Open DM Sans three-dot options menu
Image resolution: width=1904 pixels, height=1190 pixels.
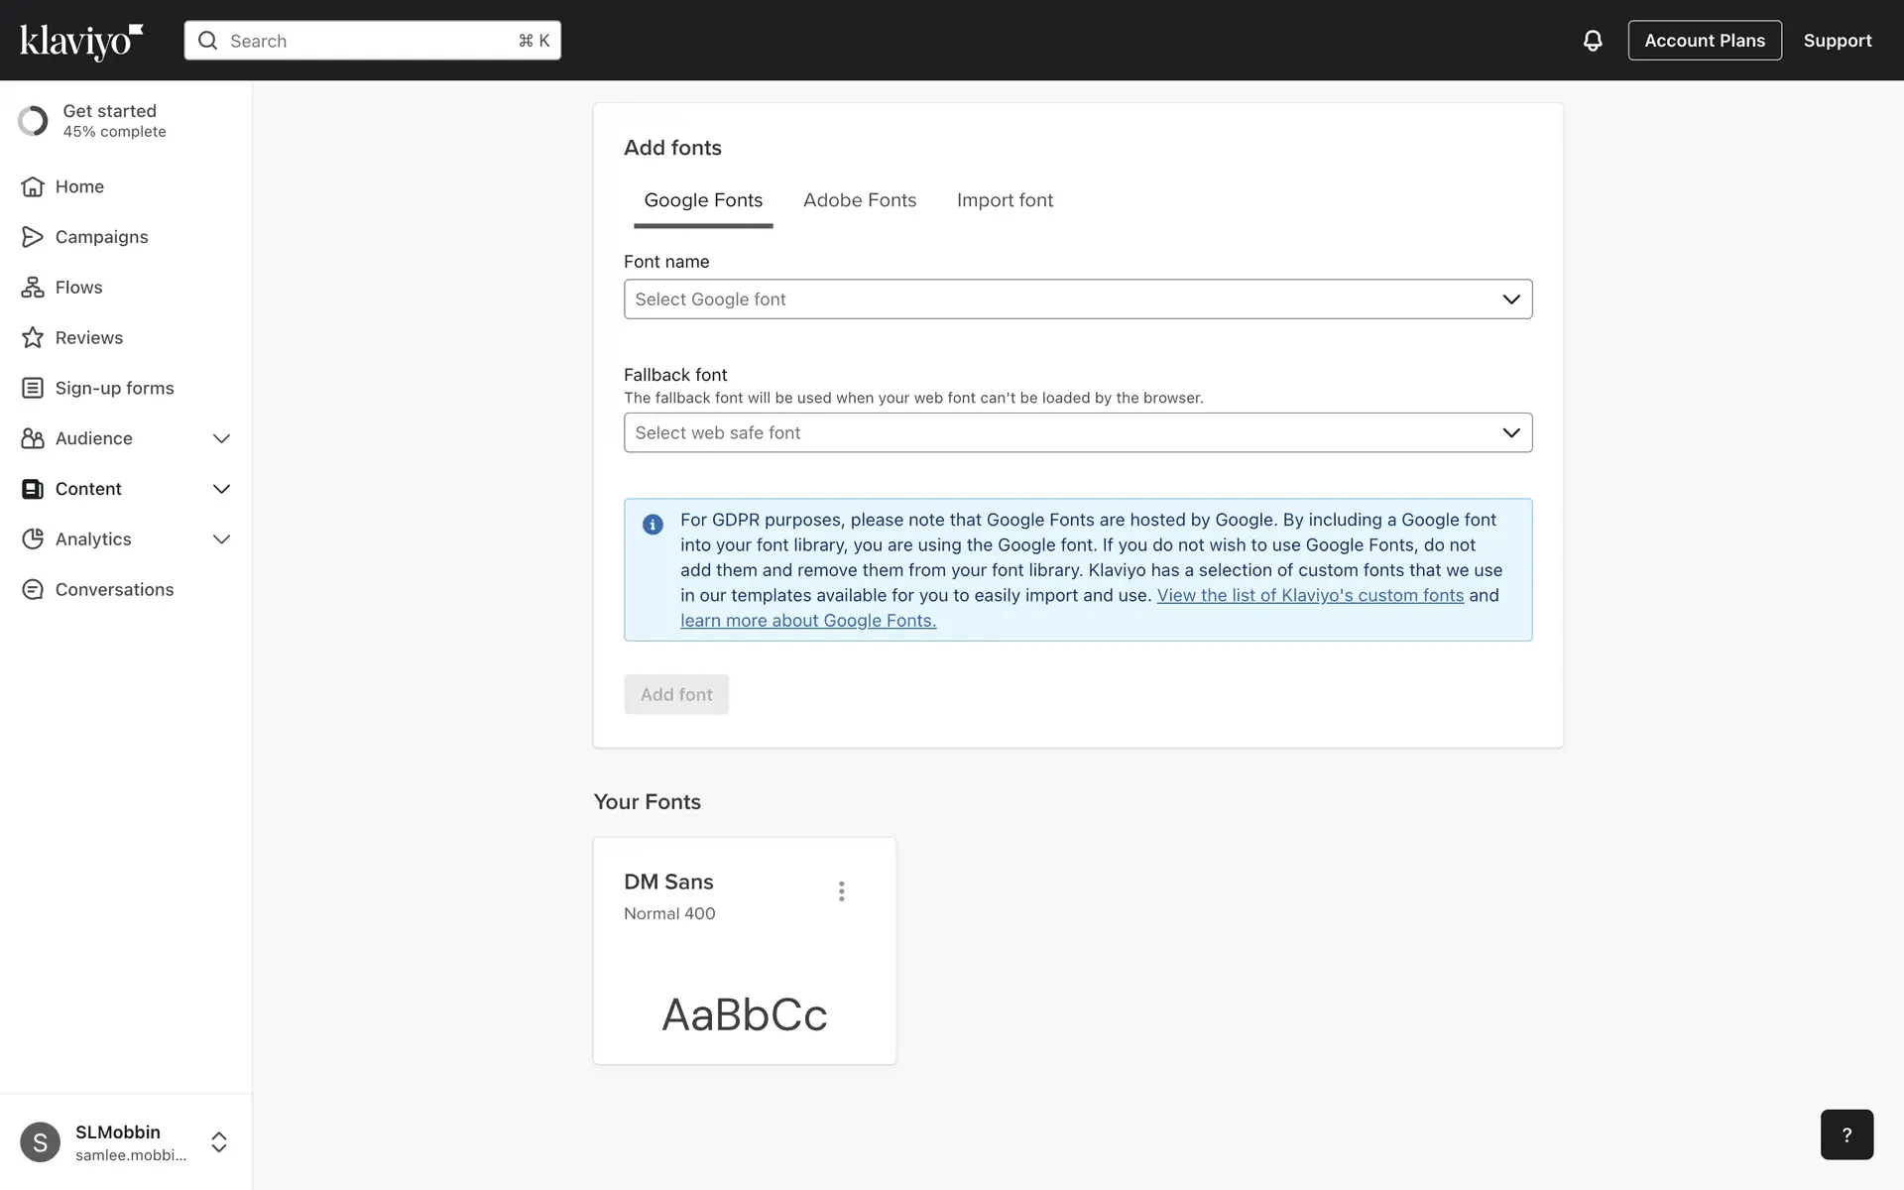(841, 892)
